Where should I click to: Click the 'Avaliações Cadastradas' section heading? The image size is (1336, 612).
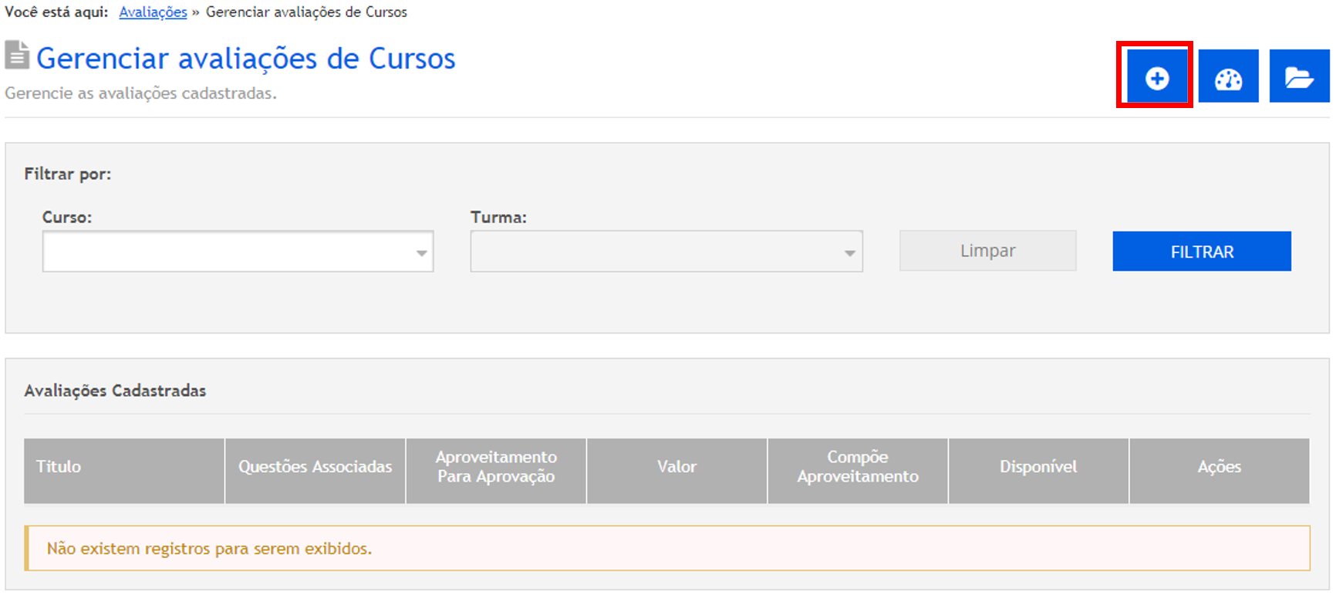115,391
